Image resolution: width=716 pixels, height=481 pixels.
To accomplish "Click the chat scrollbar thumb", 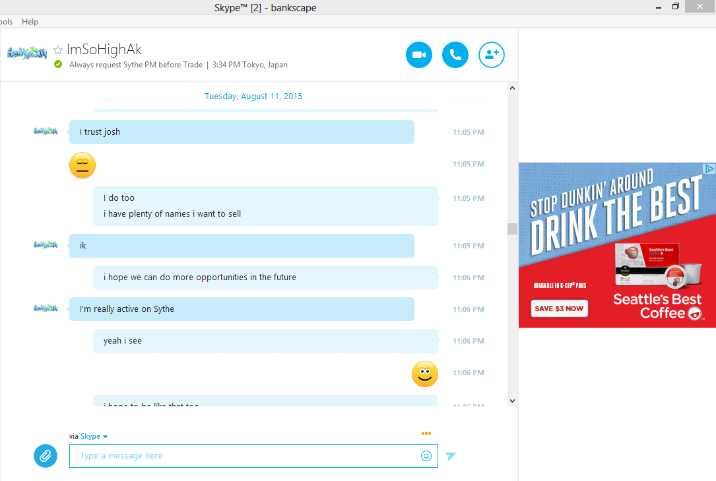I will click(x=512, y=229).
